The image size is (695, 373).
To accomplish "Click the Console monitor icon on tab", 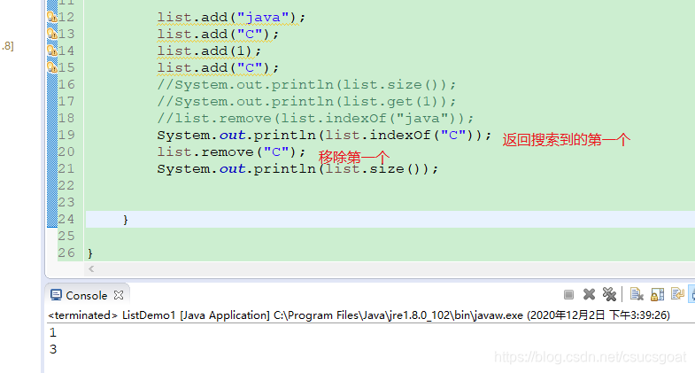I will pos(56,295).
